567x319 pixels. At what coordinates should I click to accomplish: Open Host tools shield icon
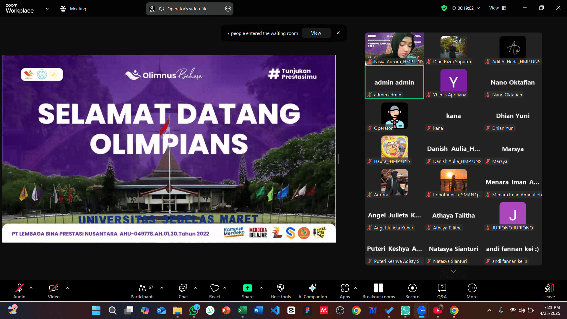coord(280,291)
